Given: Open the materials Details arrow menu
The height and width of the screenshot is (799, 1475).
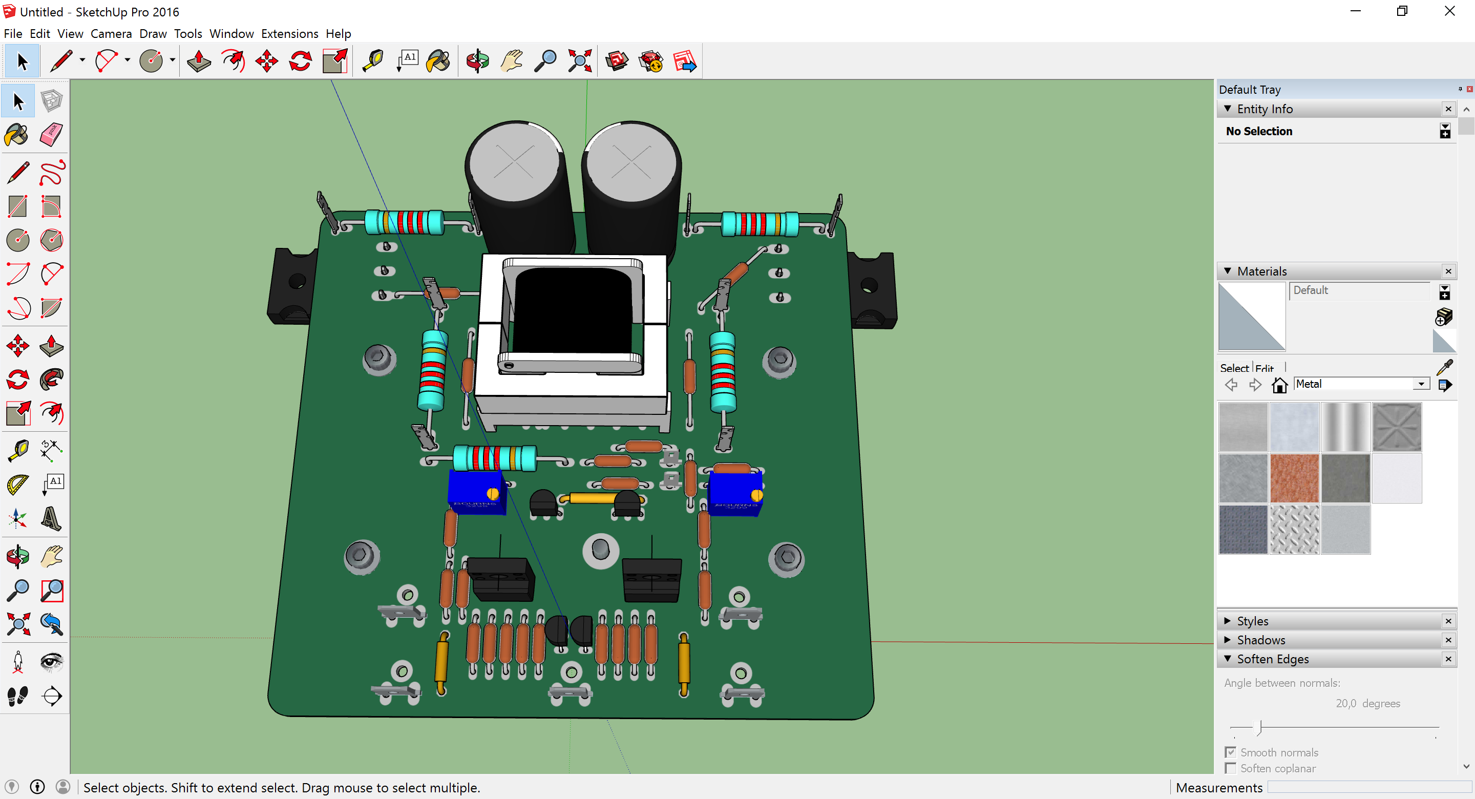Looking at the screenshot, I should [1445, 385].
